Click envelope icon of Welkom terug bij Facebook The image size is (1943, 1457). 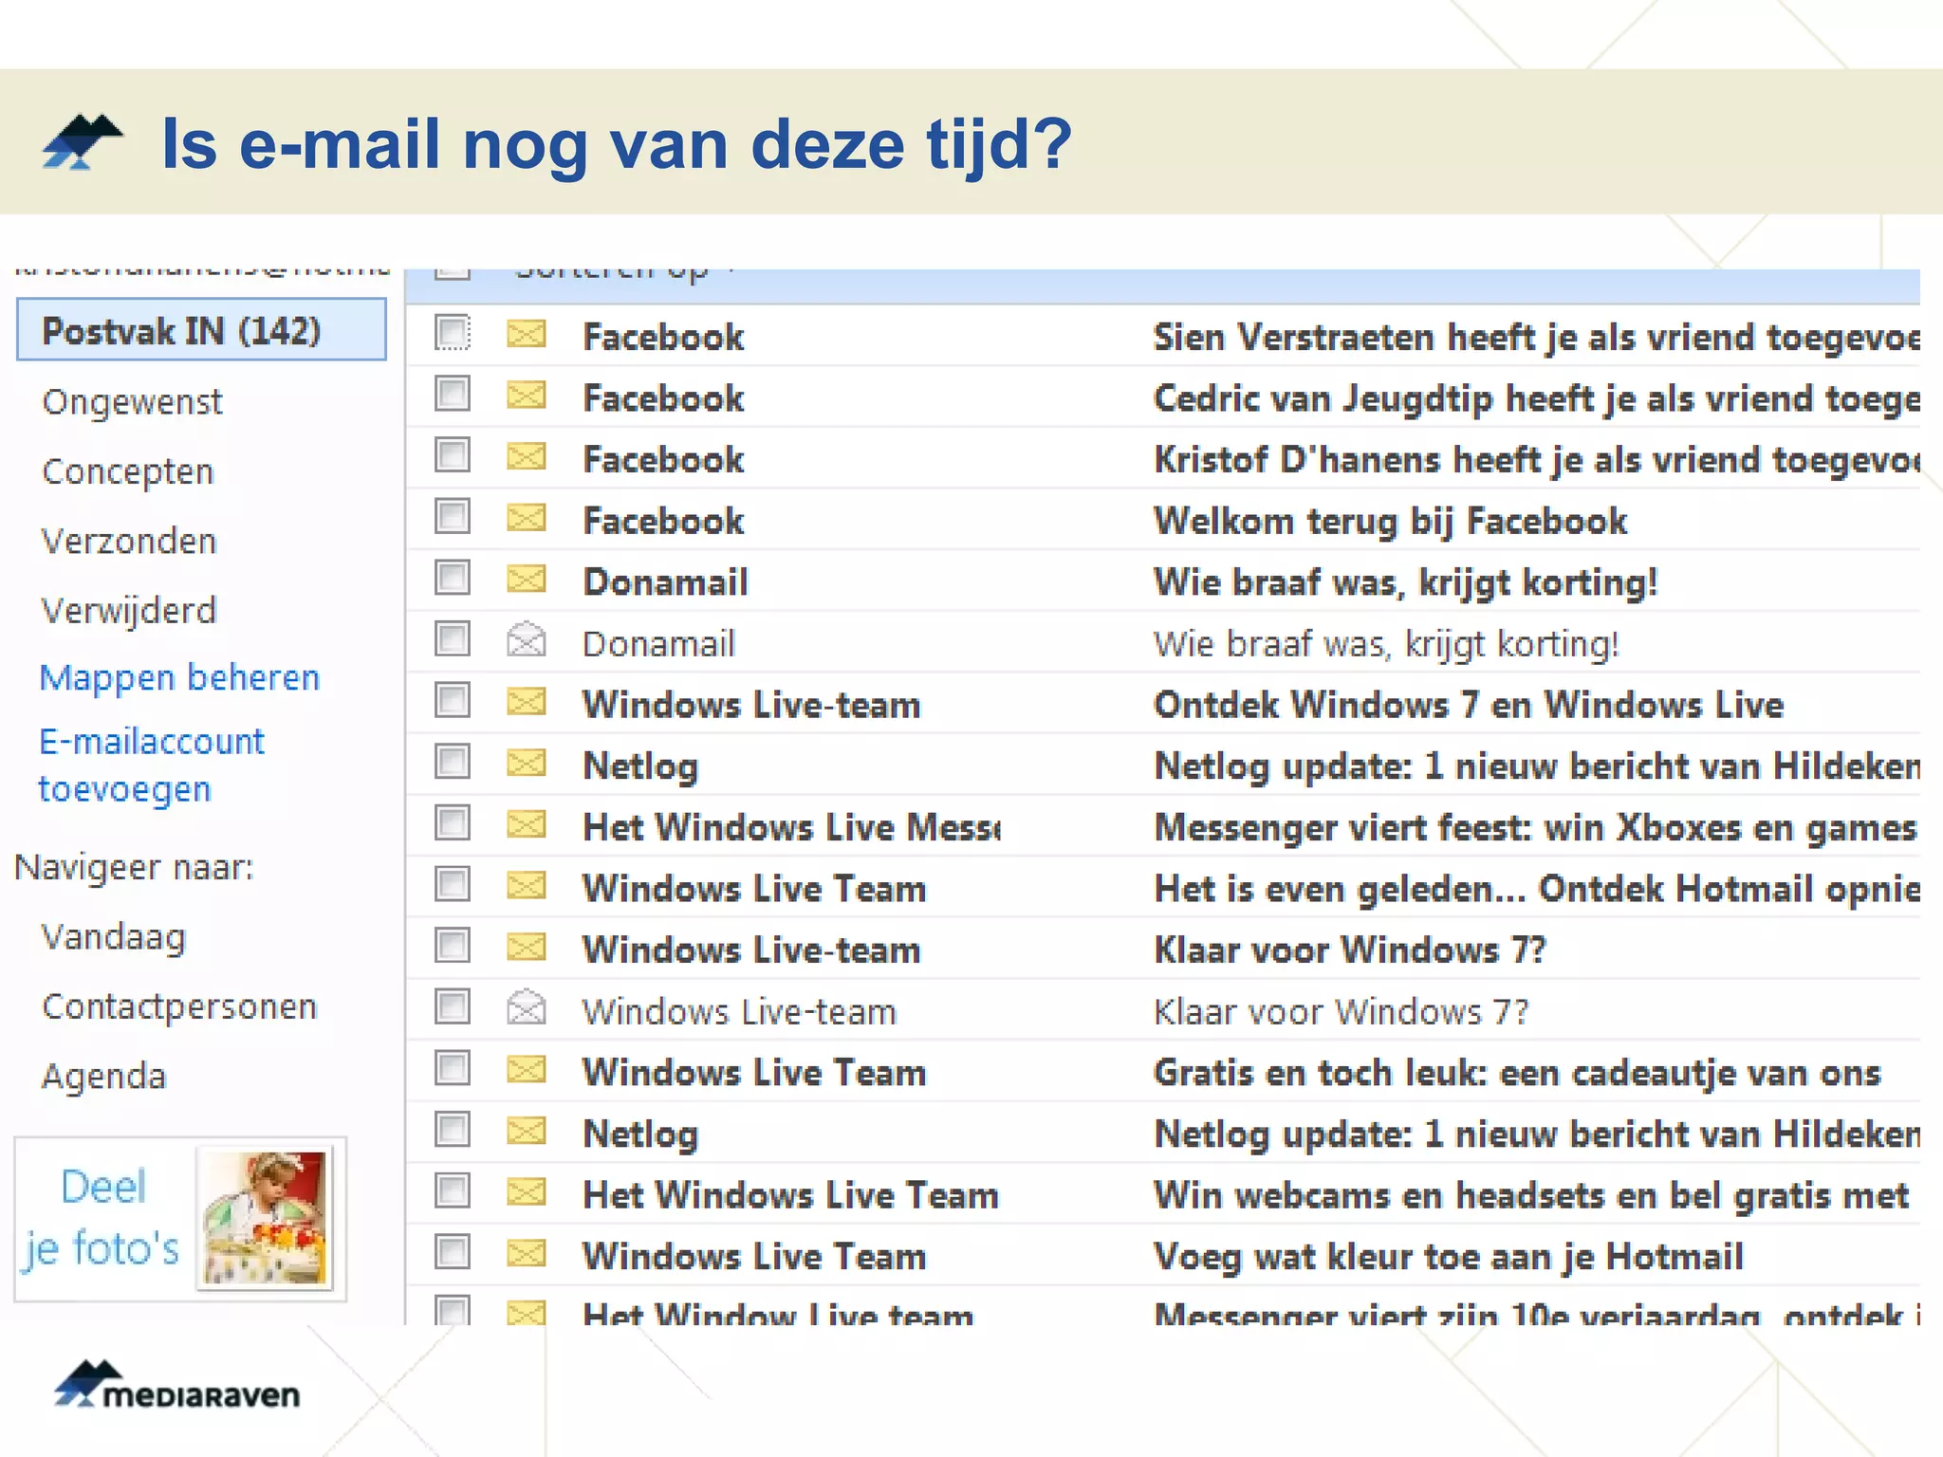tap(527, 518)
